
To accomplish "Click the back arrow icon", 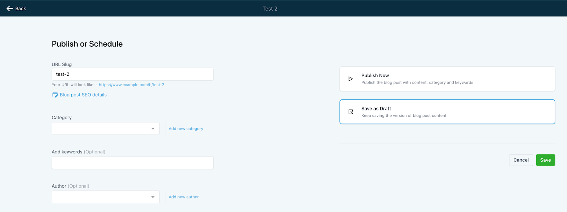I will 10,8.
